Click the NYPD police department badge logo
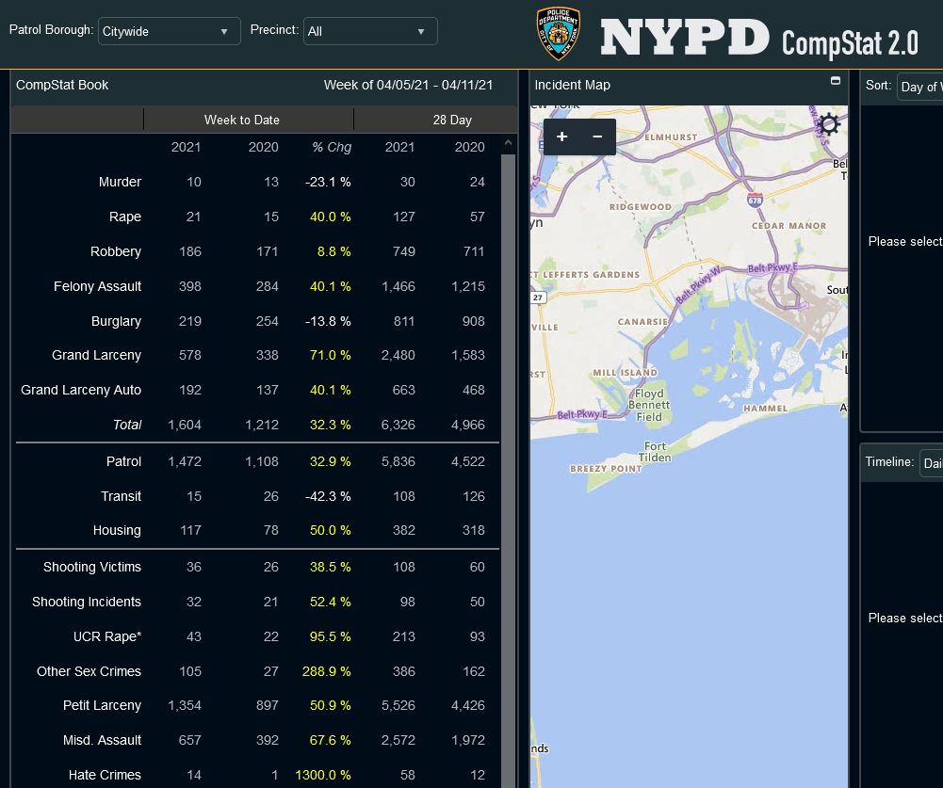 [558, 34]
